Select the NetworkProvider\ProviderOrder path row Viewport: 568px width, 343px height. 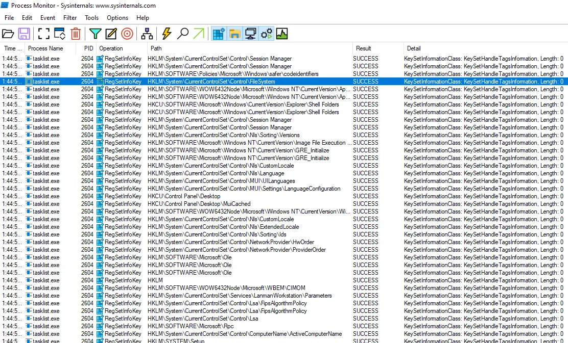(284, 249)
